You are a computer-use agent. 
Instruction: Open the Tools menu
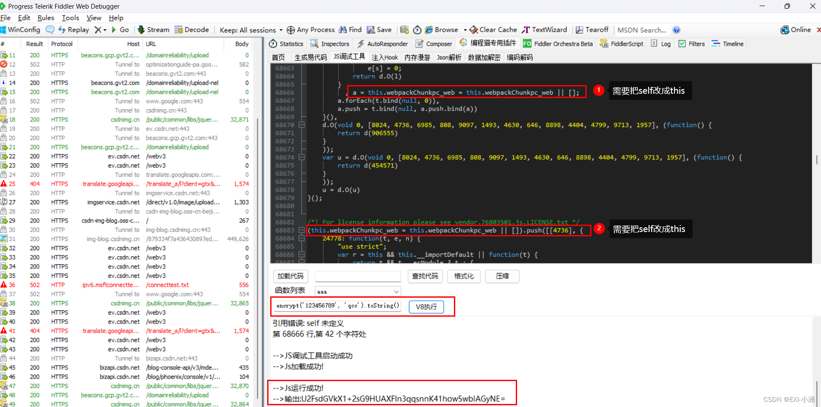pyautogui.click(x=70, y=18)
